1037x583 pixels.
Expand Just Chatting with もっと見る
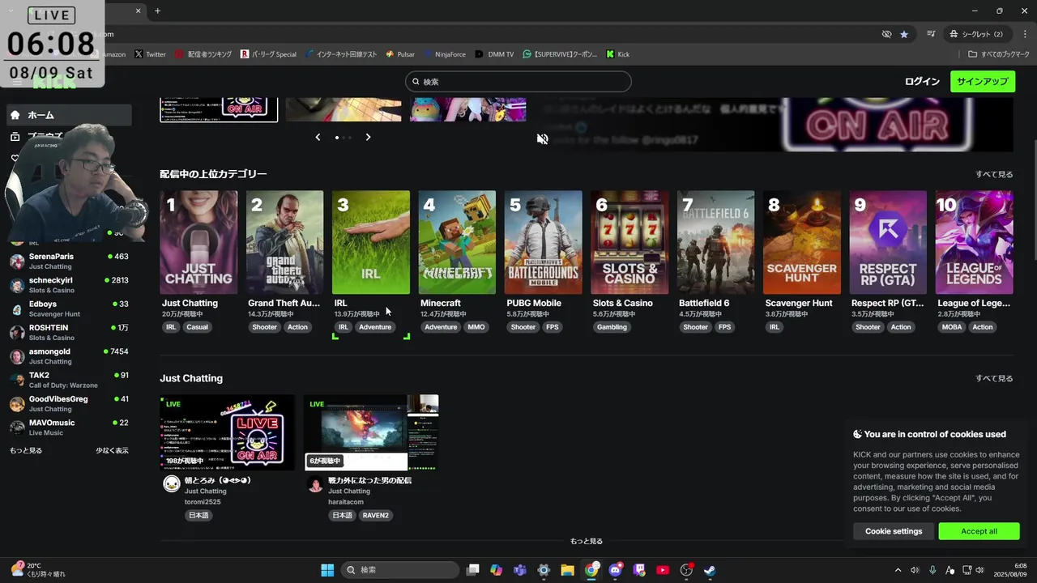pos(587,541)
